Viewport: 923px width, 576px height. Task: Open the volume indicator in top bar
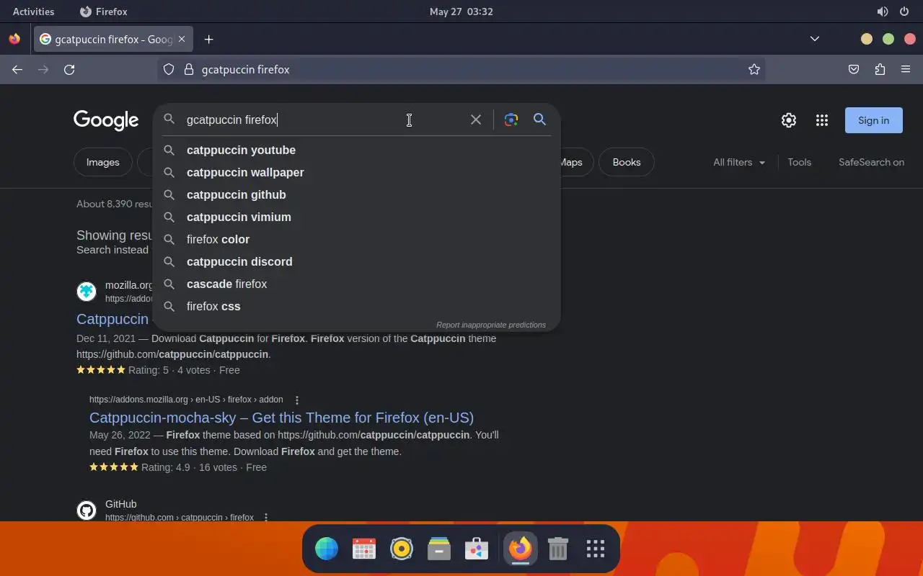coord(883,12)
